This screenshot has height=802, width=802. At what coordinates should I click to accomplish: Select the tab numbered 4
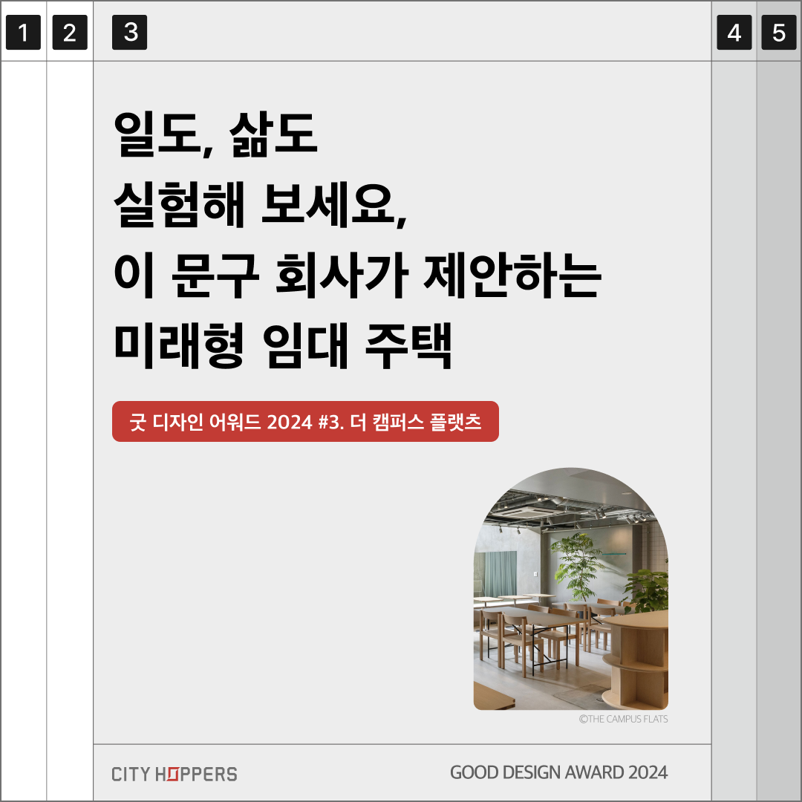(x=734, y=32)
